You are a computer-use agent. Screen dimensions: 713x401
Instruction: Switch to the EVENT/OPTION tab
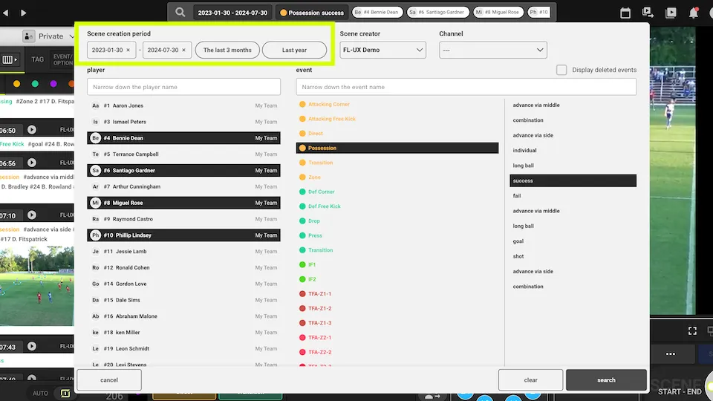[x=62, y=59]
